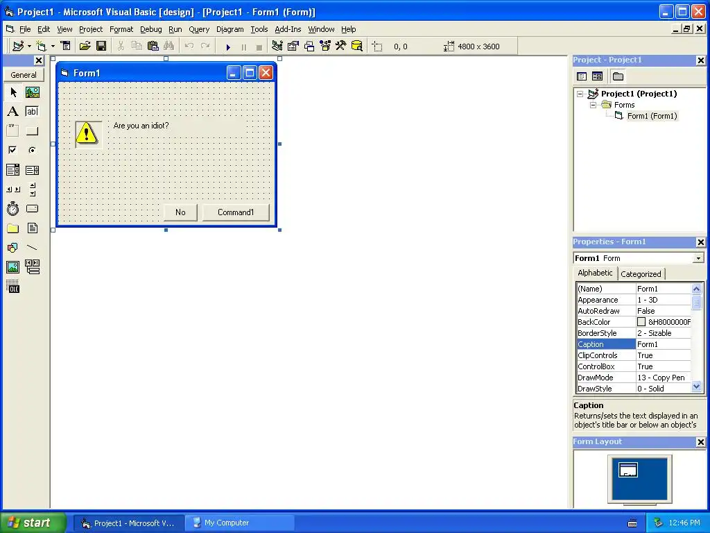
Task: Open the File menu
Action: tap(25, 29)
